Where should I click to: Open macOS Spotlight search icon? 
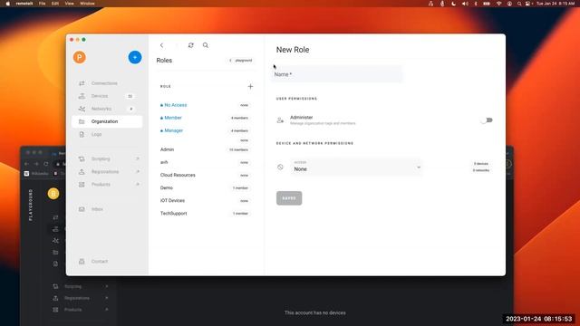(x=519, y=4)
